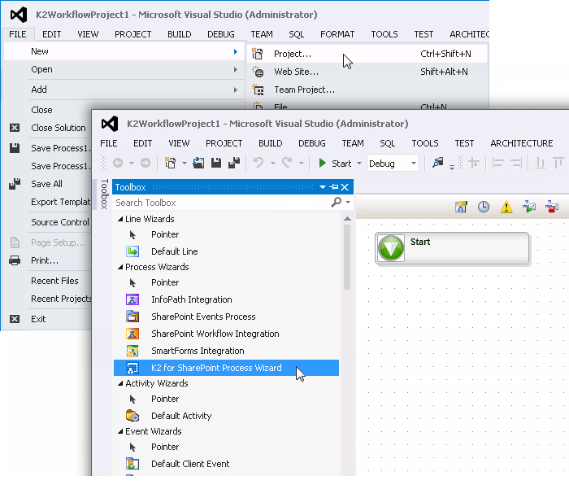Click the New Project toolbar icon
569x498 pixels.
click(x=170, y=163)
